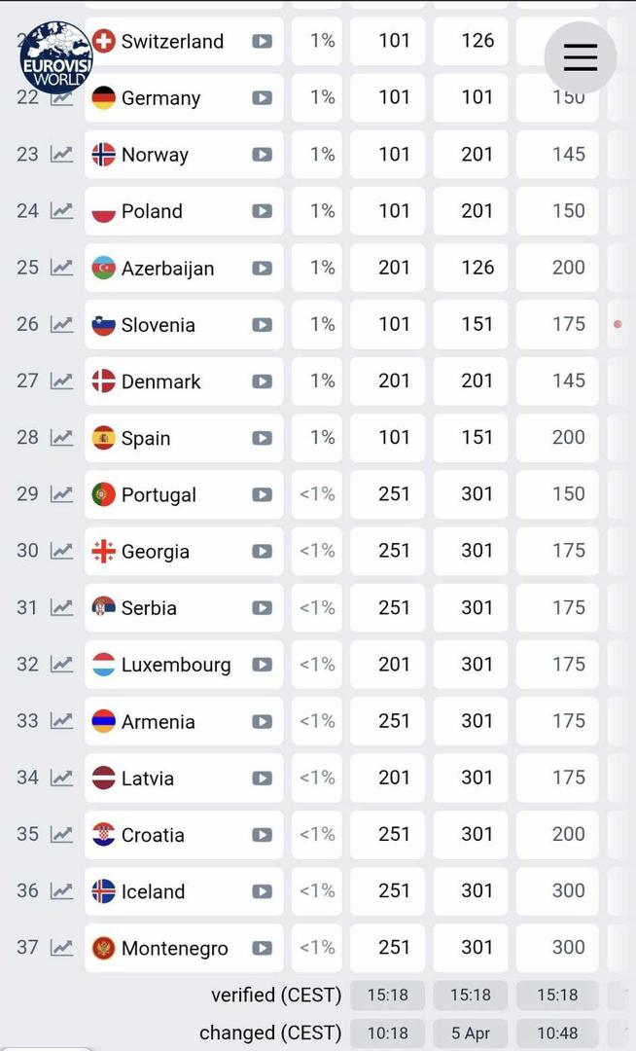Click the Slovenia flag icon
The image size is (636, 1051).
tap(103, 325)
